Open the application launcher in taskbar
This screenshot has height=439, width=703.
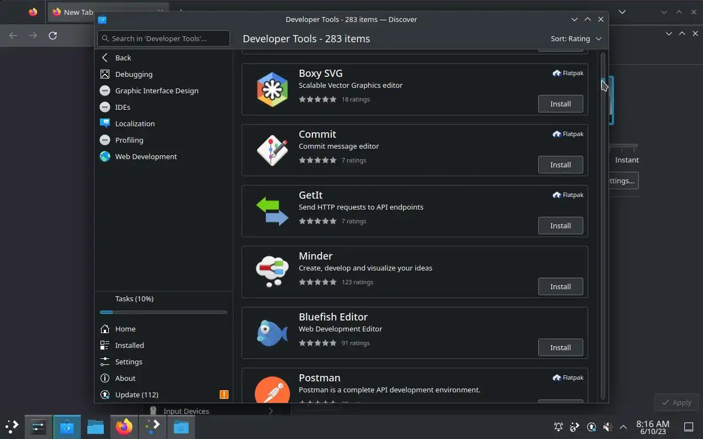(12, 426)
